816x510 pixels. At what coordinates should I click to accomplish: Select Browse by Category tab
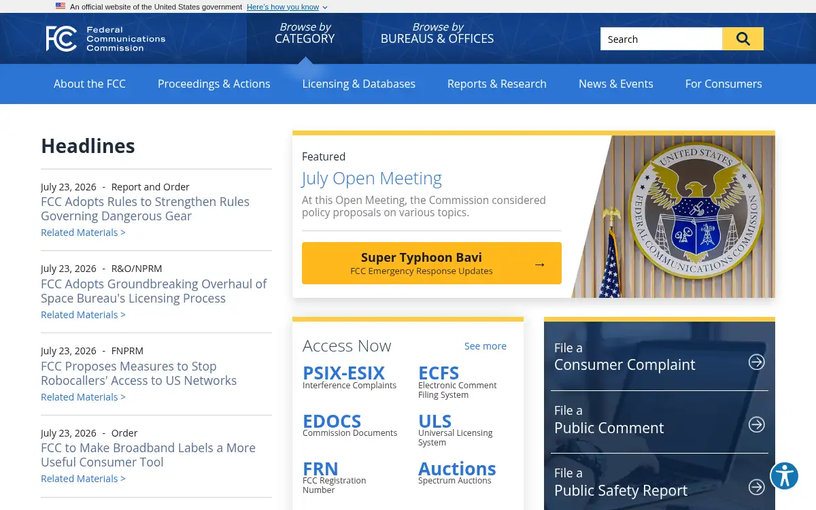305,33
